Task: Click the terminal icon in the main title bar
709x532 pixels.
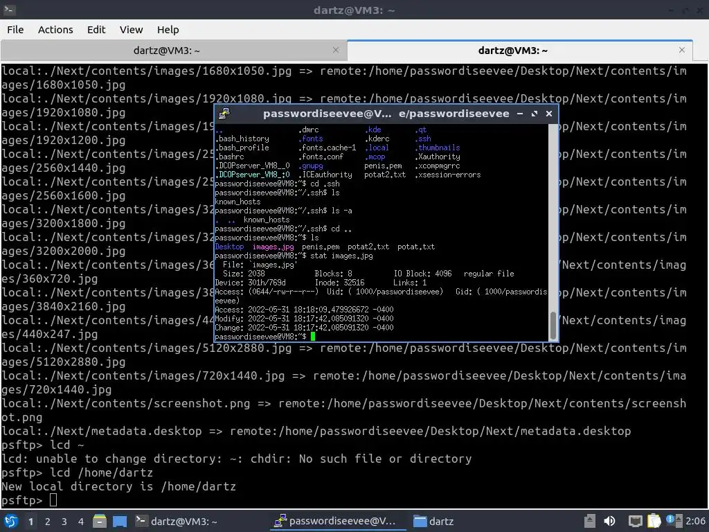Action: (10, 10)
